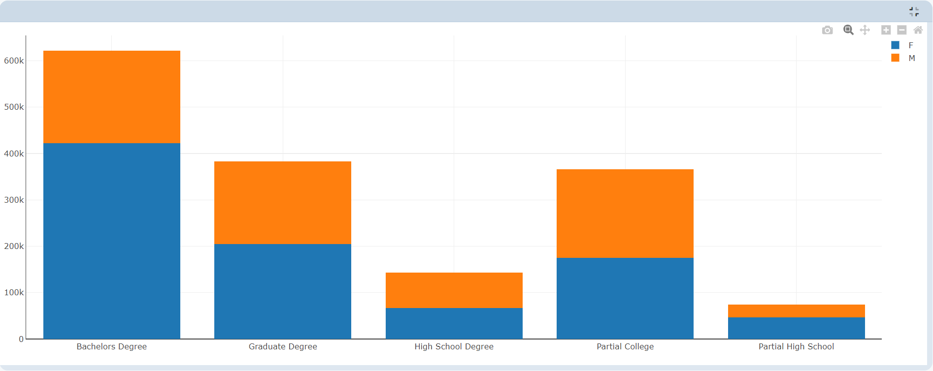Click the orange Bachelors Degree bar segment

coord(112,97)
